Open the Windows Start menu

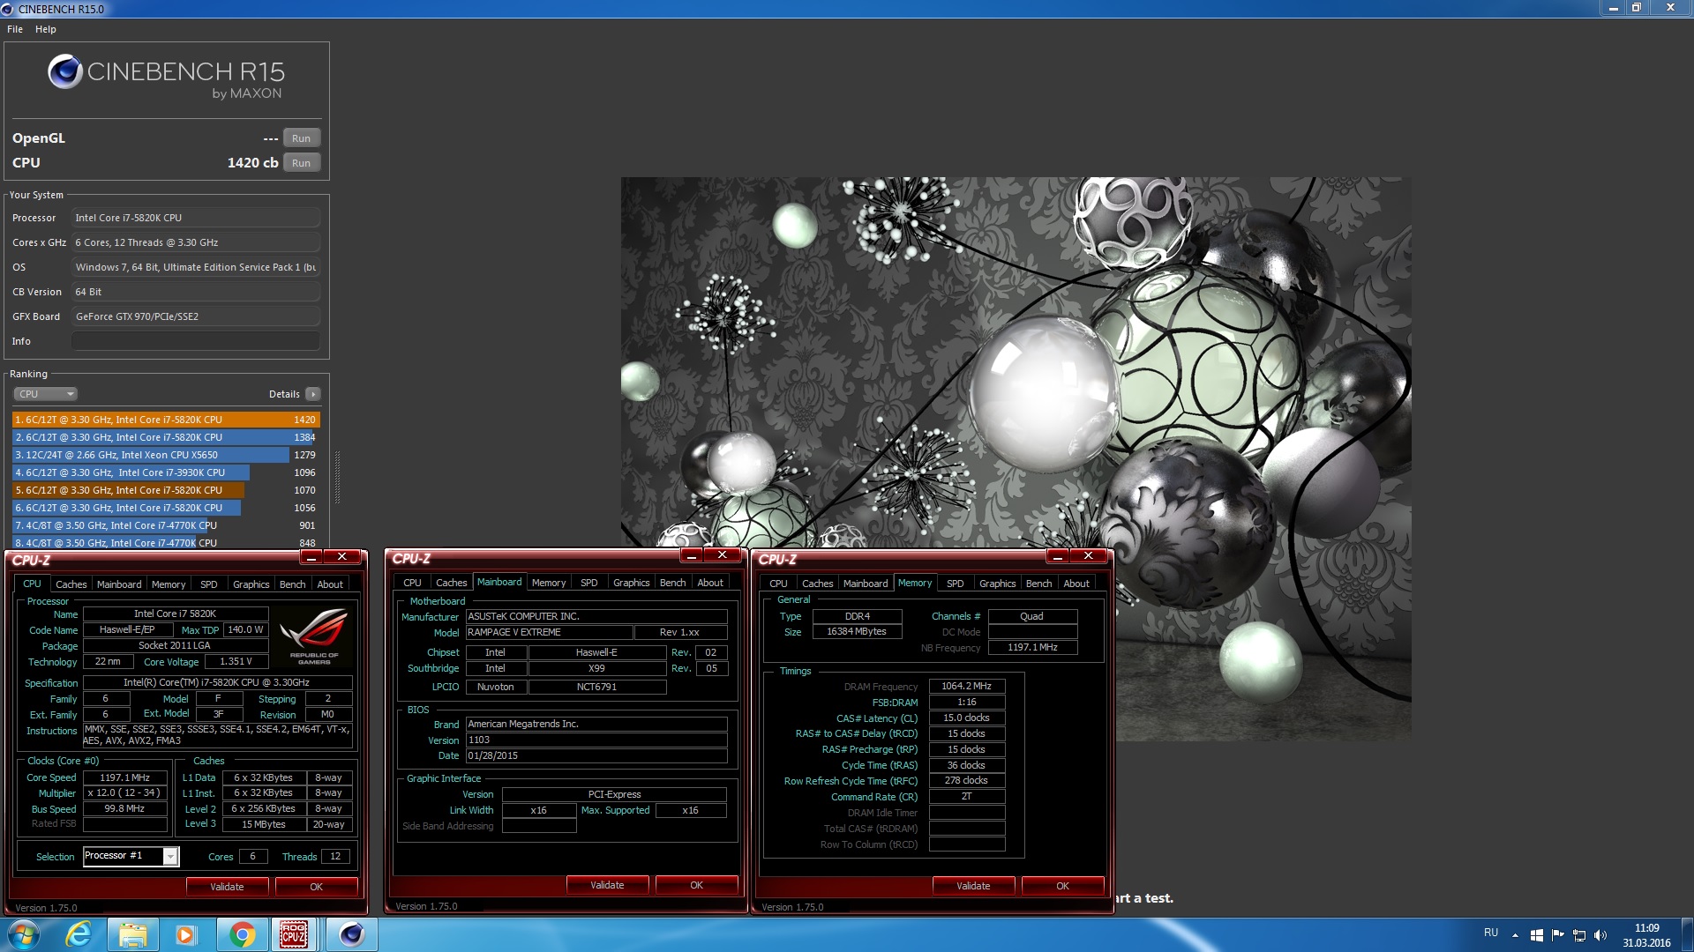(x=24, y=934)
